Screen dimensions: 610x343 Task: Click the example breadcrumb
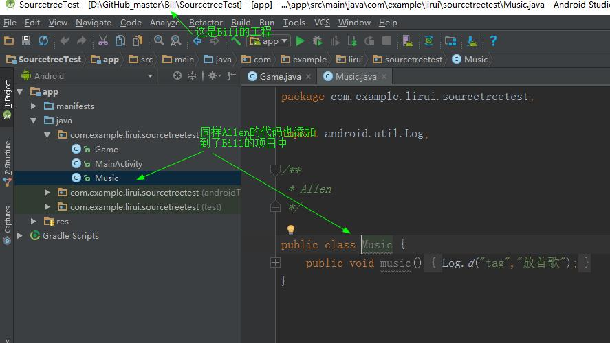[x=303, y=60]
